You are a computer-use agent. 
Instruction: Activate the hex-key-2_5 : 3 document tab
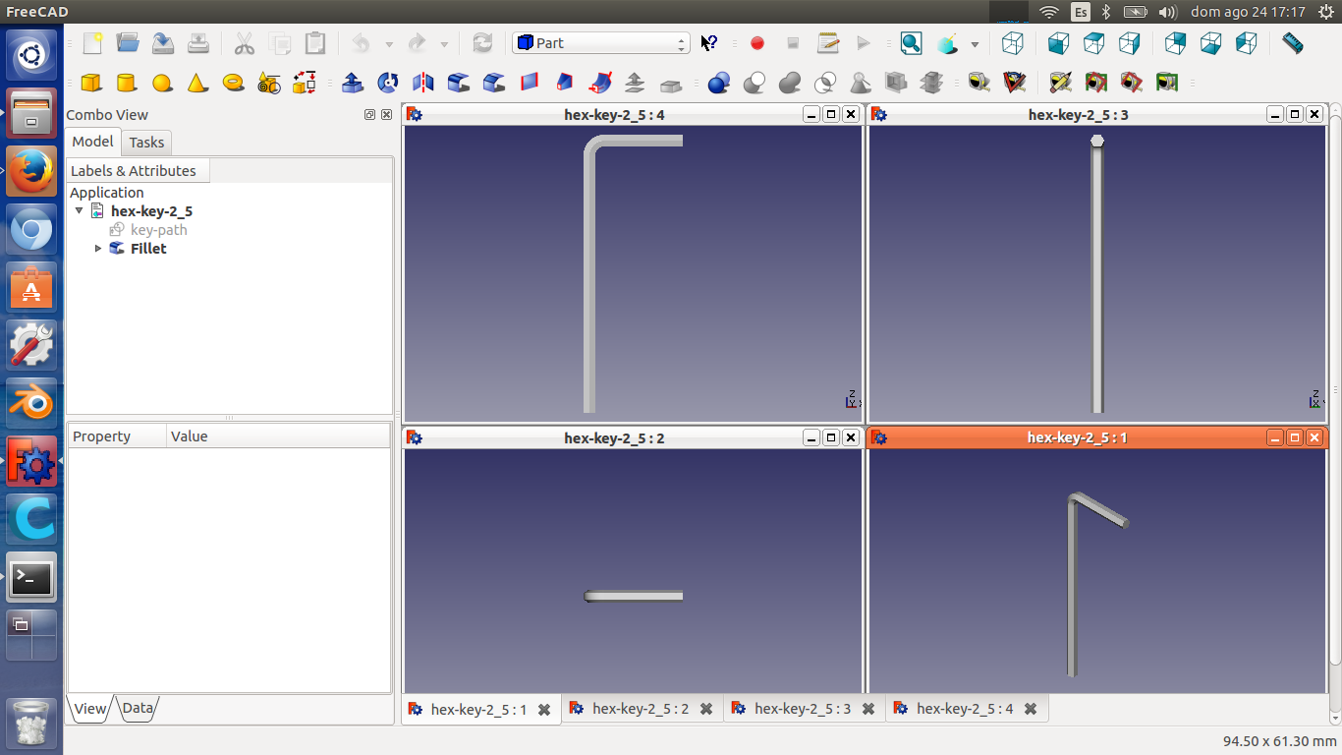coord(803,709)
